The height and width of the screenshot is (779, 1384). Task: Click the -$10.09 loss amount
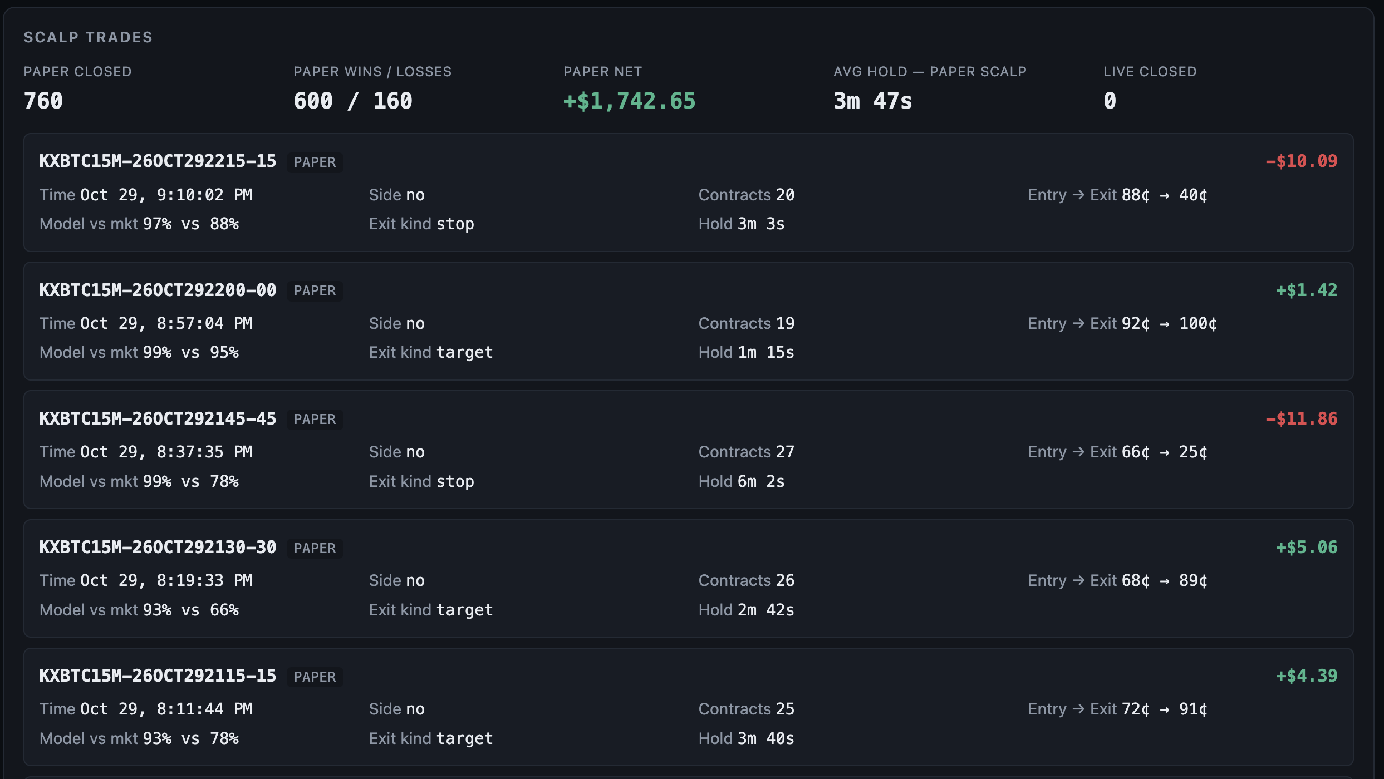pyautogui.click(x=1302, y=161)
